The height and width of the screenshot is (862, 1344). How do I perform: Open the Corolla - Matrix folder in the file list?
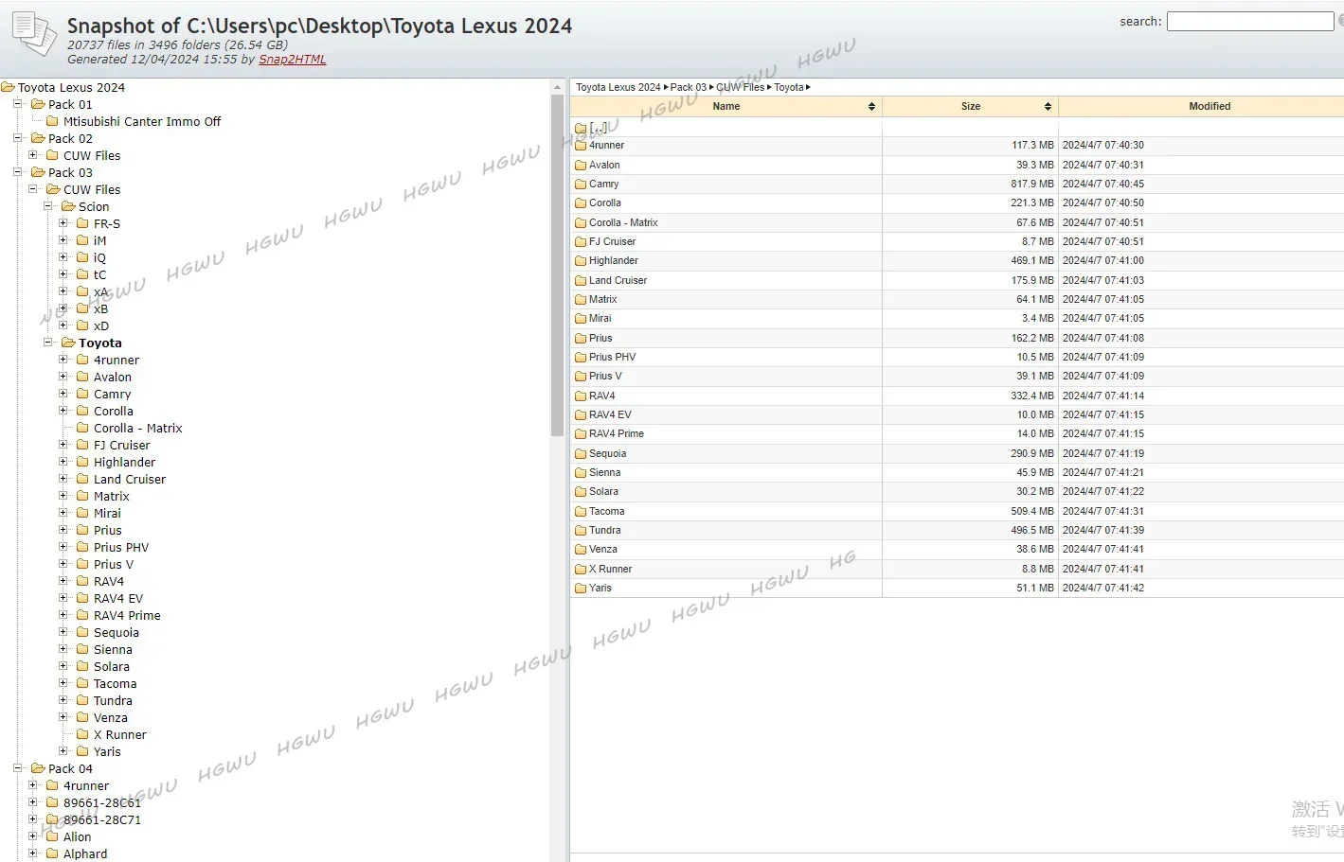point(623,222)
